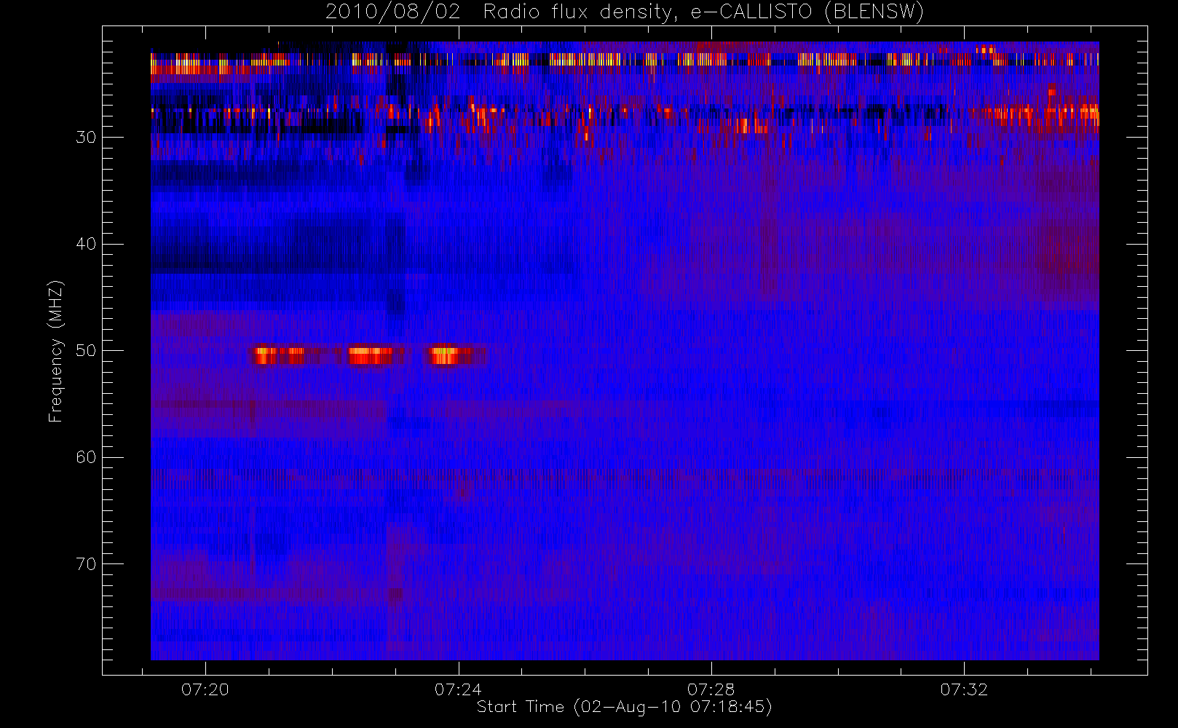Image resolution: width=1178 pixels, height=728 pixels.
Task: Click the 30 frequency tick label
Action: (86, 137)
